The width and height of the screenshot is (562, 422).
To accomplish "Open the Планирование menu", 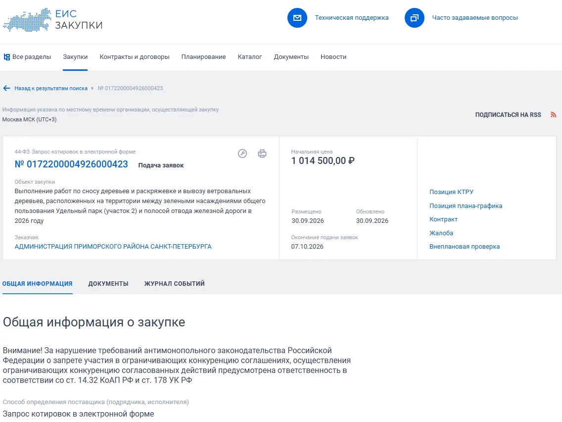I will pyautogui.click(x=204, y=56).
